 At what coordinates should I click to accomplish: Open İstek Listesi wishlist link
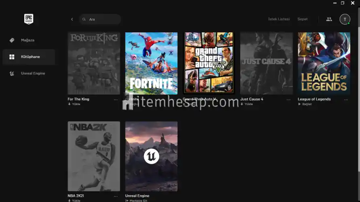[279, 19]
